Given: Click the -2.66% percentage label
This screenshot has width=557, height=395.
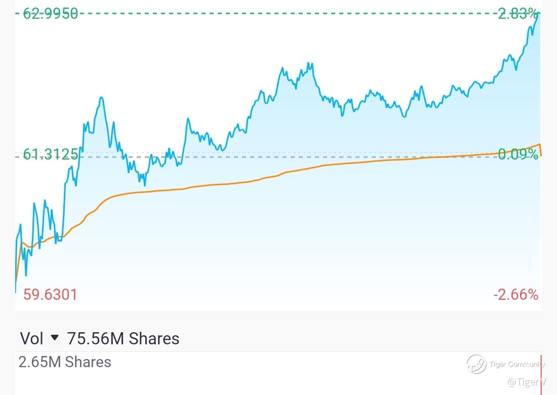Looking at the screenshot, I should pyautogui.click(x=516, y=294).
